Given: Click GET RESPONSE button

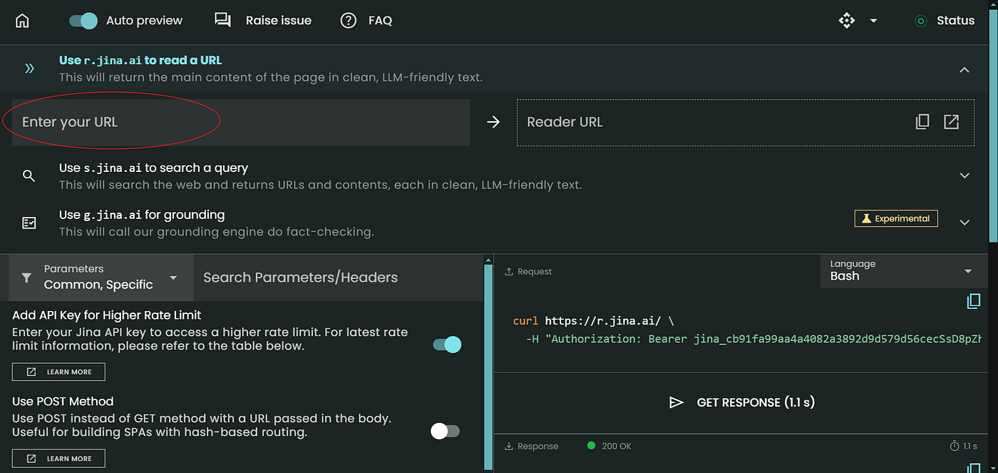Looking at the screenshot, I should click(741, 402).
